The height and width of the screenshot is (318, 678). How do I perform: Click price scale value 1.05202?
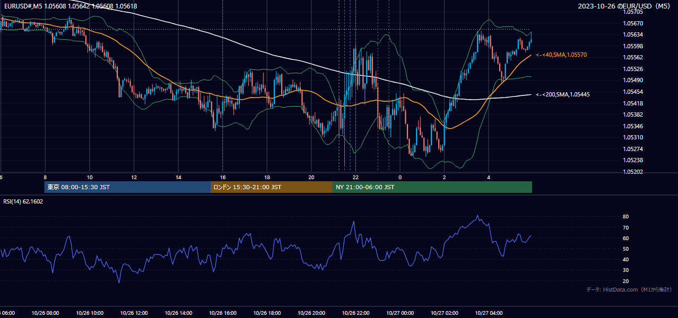pyautogui.click(x=632, y=172)
